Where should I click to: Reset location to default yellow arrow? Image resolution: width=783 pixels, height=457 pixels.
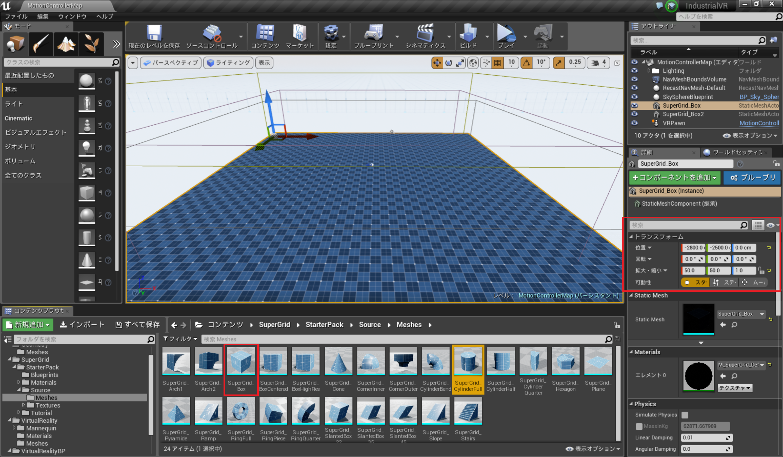point(769,247)
